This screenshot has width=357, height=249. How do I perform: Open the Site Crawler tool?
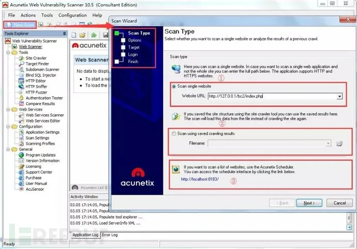point(36,58)
